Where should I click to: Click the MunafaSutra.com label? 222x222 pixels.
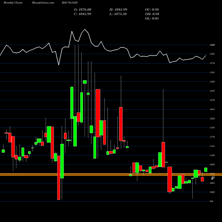pyautogui.click(x=43, y=3)
